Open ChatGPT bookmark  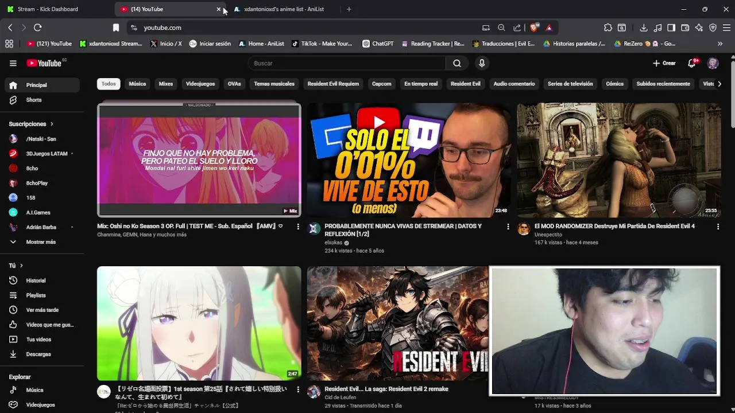pyautogui.click(x=378, y=44)
